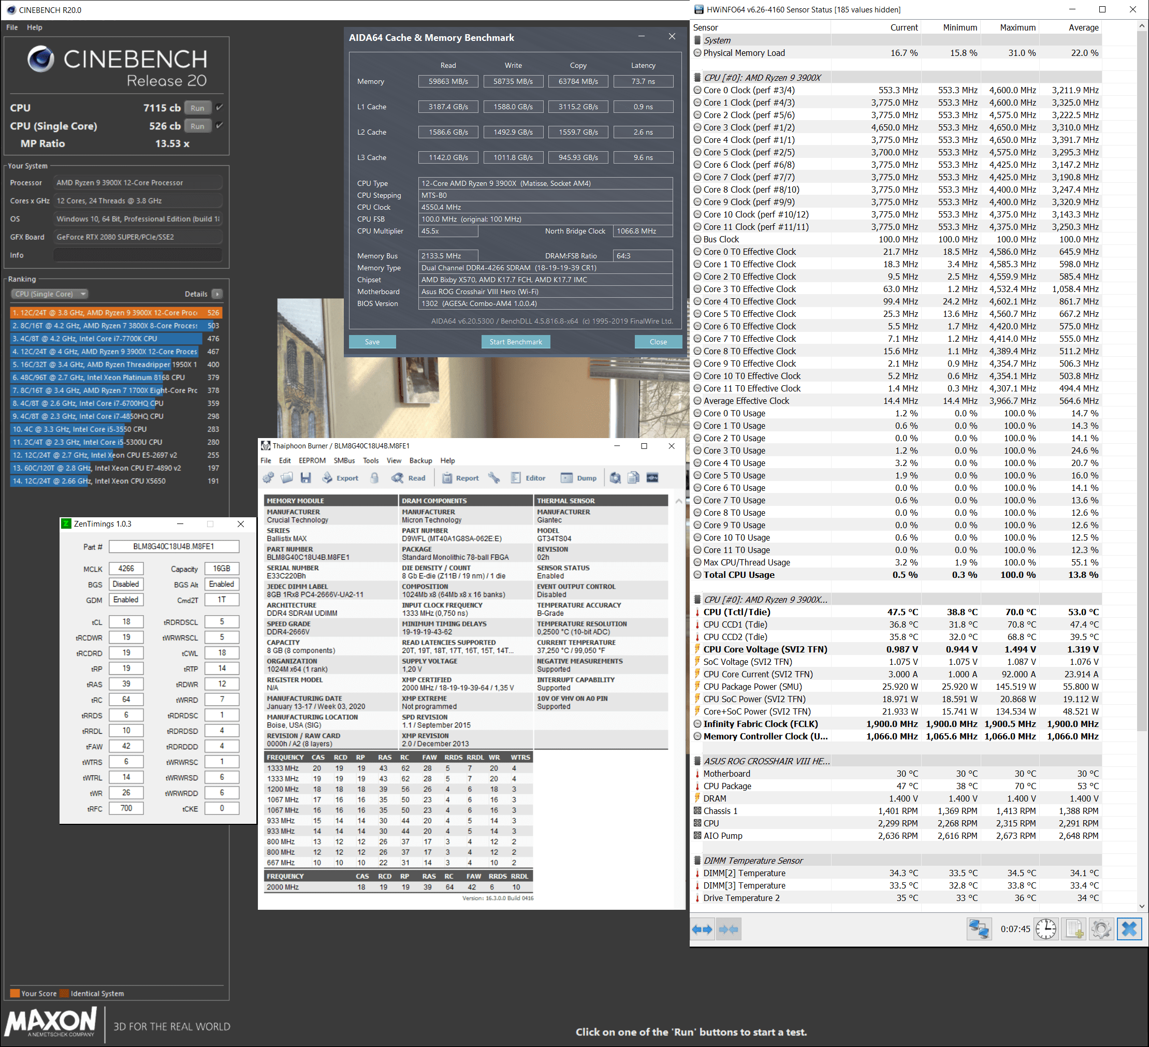This screenshot has width=1149, height=1047.
Task: Click the CPU Core Voltage (SVI2 TFN) row
Action: pyautogui.click(x=896, y=649)
